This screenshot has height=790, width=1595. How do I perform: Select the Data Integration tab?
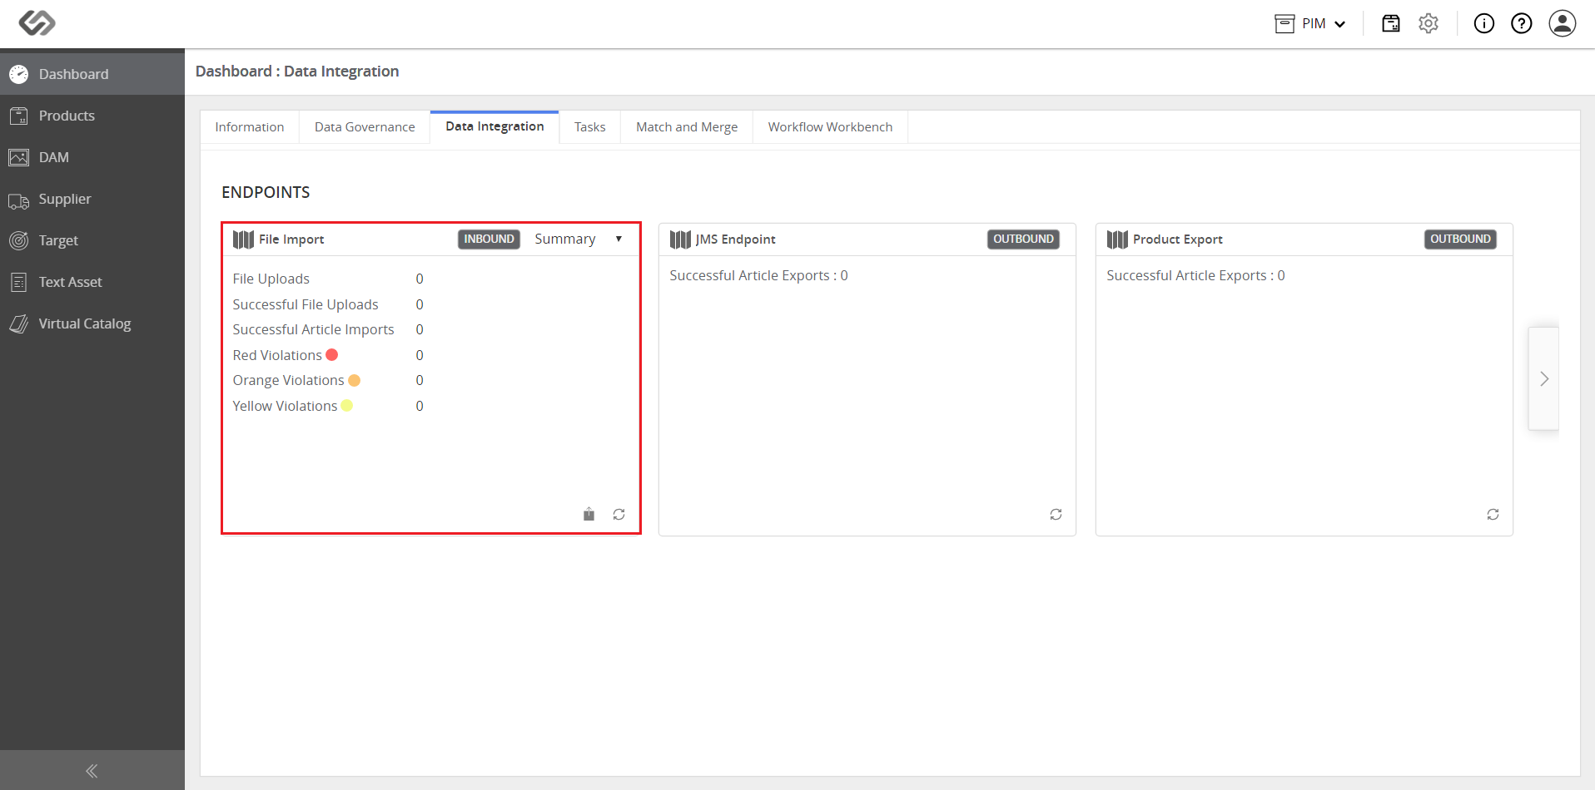494,126
